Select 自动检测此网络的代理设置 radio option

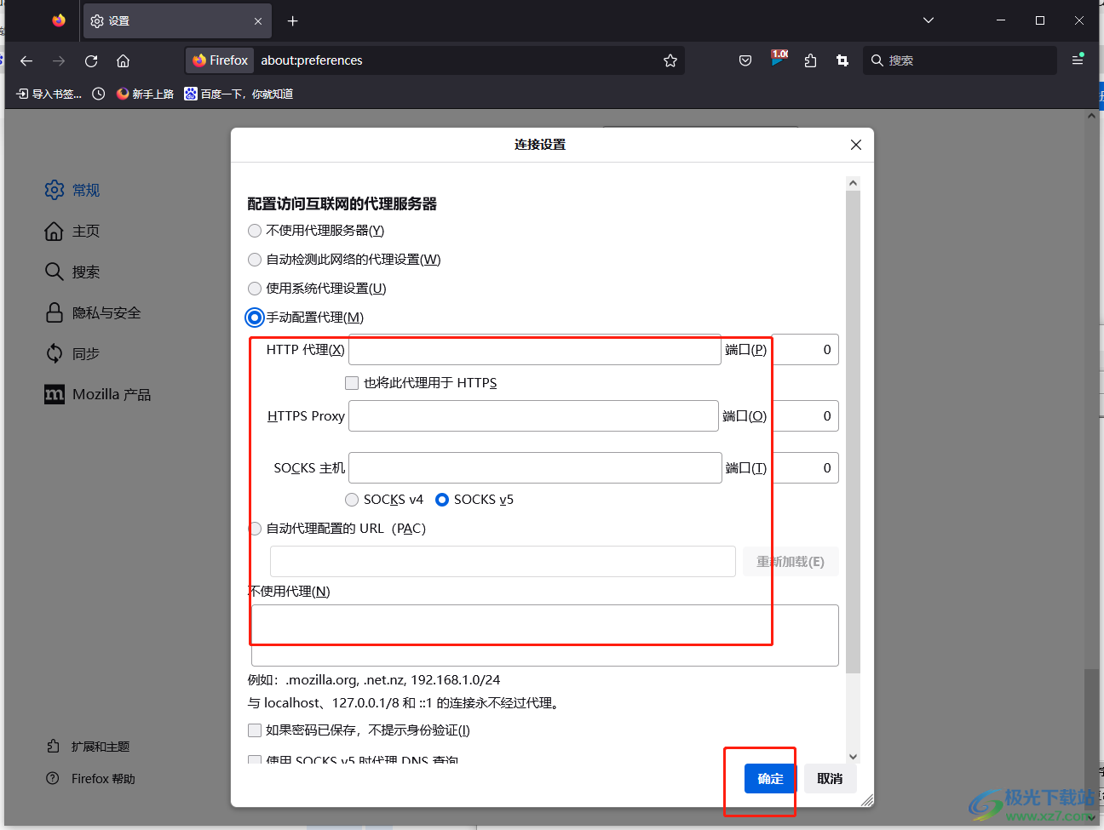tap(255, 260)
